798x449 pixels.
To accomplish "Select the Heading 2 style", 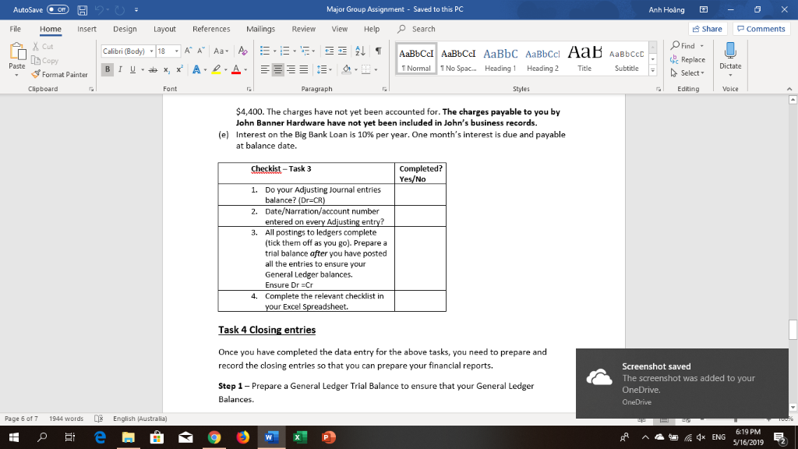I will (542, 58).
